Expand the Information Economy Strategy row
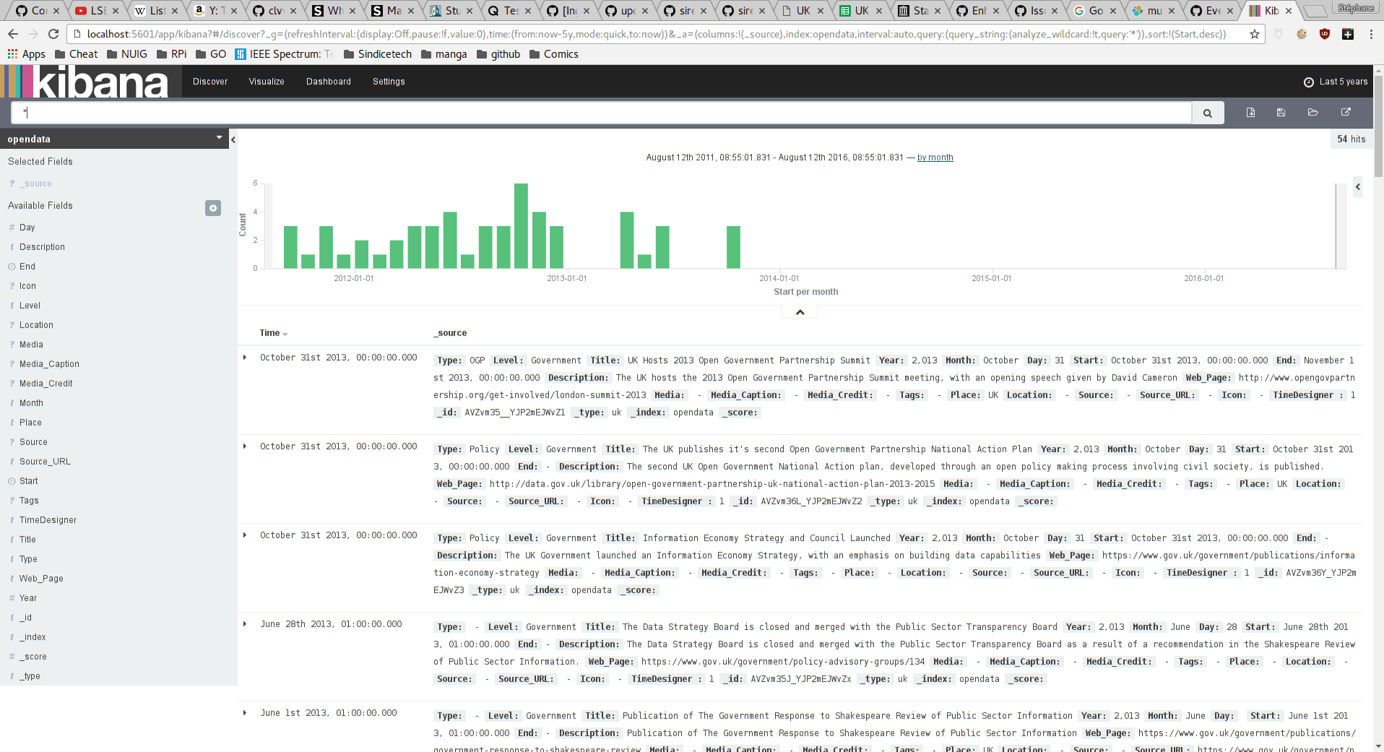1384x752 pixels. click(245, 535)
